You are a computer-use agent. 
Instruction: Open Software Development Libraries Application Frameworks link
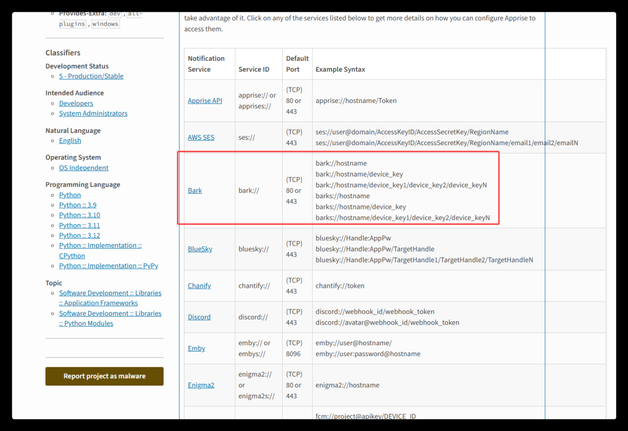coord(110,298)
